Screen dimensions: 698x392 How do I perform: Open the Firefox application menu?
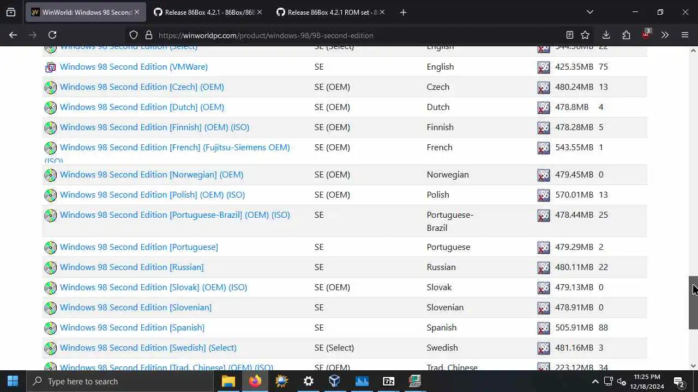(x=685, y=35)
